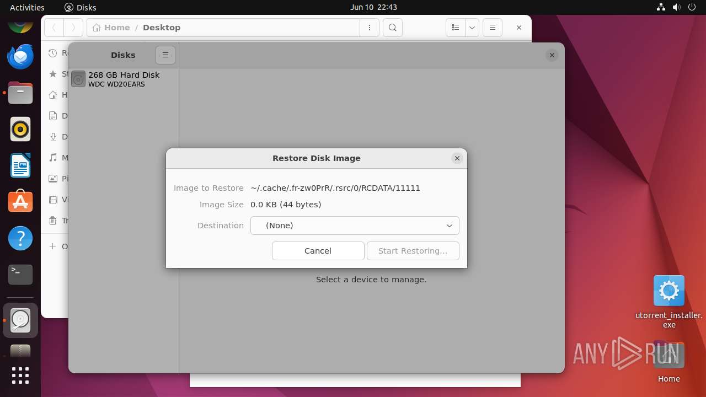Click the network status icon in top bar
Screen dimensions: 706x397
coord(661,7)
